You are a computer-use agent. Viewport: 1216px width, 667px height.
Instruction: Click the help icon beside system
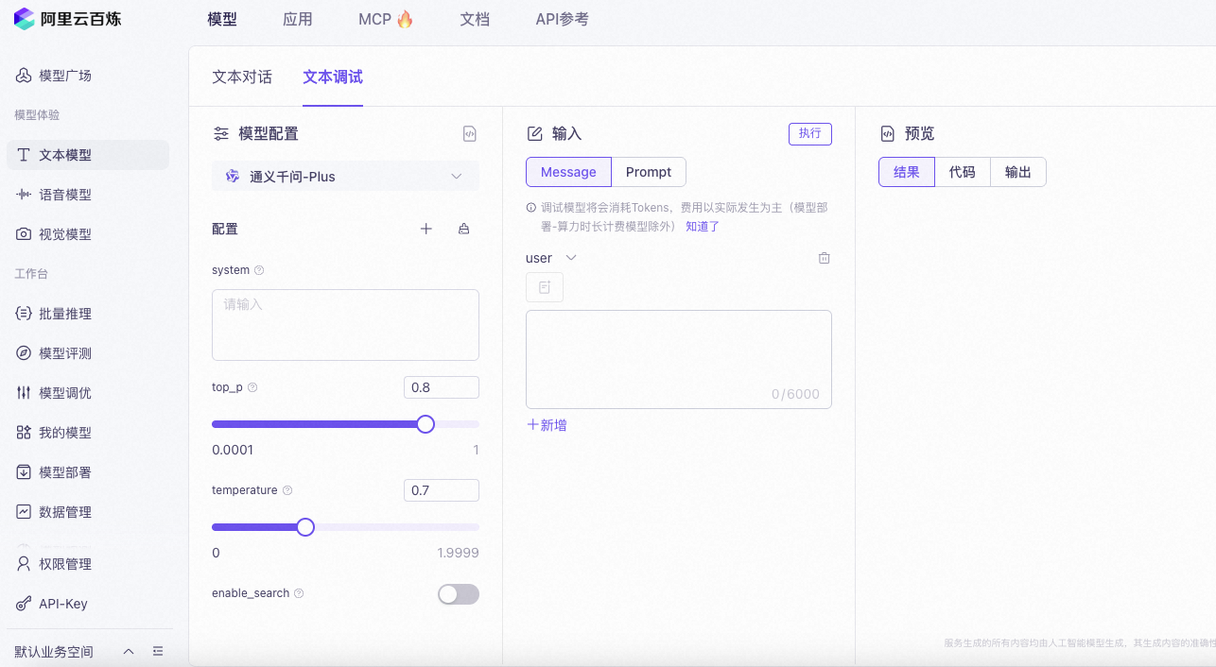click(x=259, y=270)
